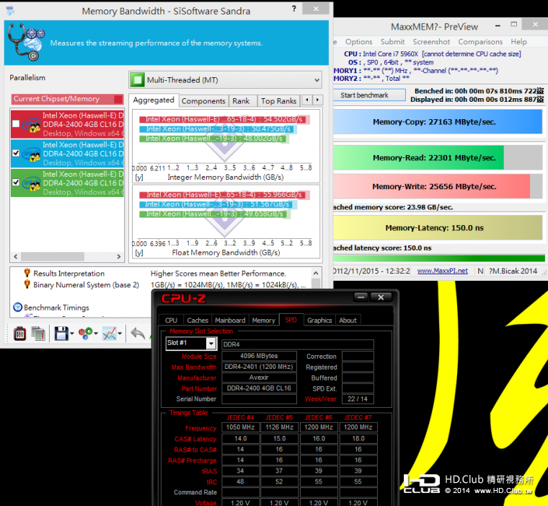
Task: Switch to the Components tab
Action: click(x=203, y=101)
